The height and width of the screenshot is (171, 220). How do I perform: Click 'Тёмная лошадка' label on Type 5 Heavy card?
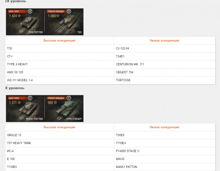[56, 98]
